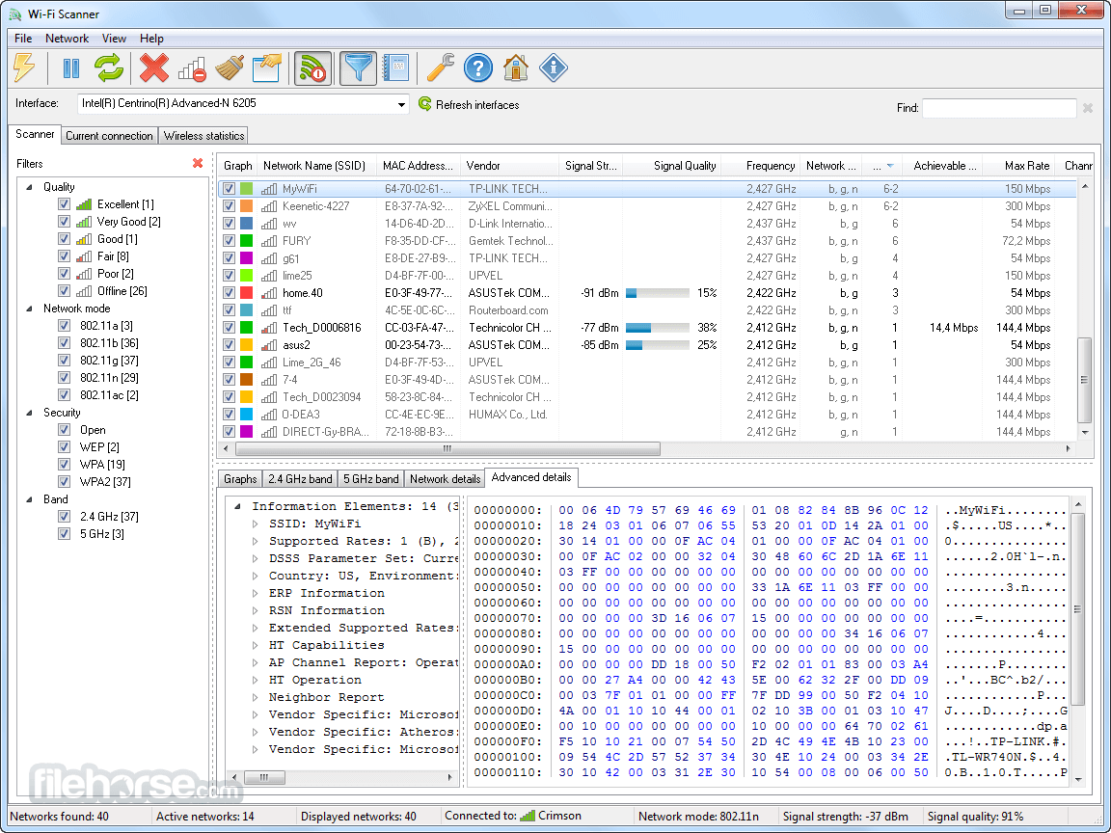Click the home page house icon
This screenshot has height=833, width=1111.
[516, 68]
